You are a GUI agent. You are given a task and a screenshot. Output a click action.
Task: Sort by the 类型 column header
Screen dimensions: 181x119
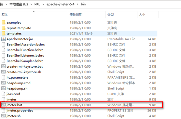(x=110, y=15)
